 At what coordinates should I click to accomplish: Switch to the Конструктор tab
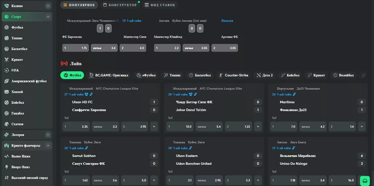coord(120,5)
